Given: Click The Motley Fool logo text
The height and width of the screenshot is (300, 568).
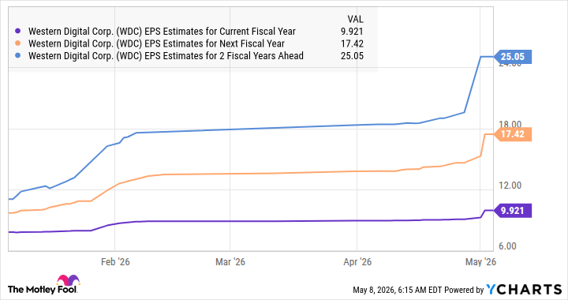Looking at the screenshot, I should pos(42,290).
